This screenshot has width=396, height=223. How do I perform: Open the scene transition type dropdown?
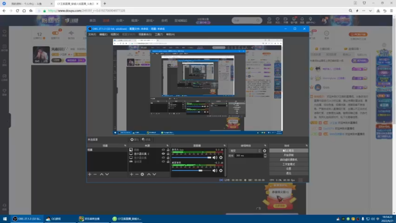pyautogui.click(x=245, y=151)
